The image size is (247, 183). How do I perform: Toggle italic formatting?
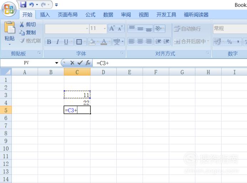point(57,42)
